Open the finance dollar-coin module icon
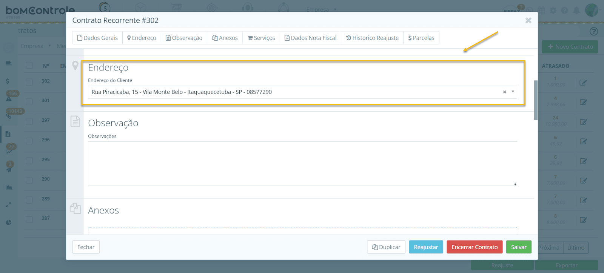 [x=105, y=7]
